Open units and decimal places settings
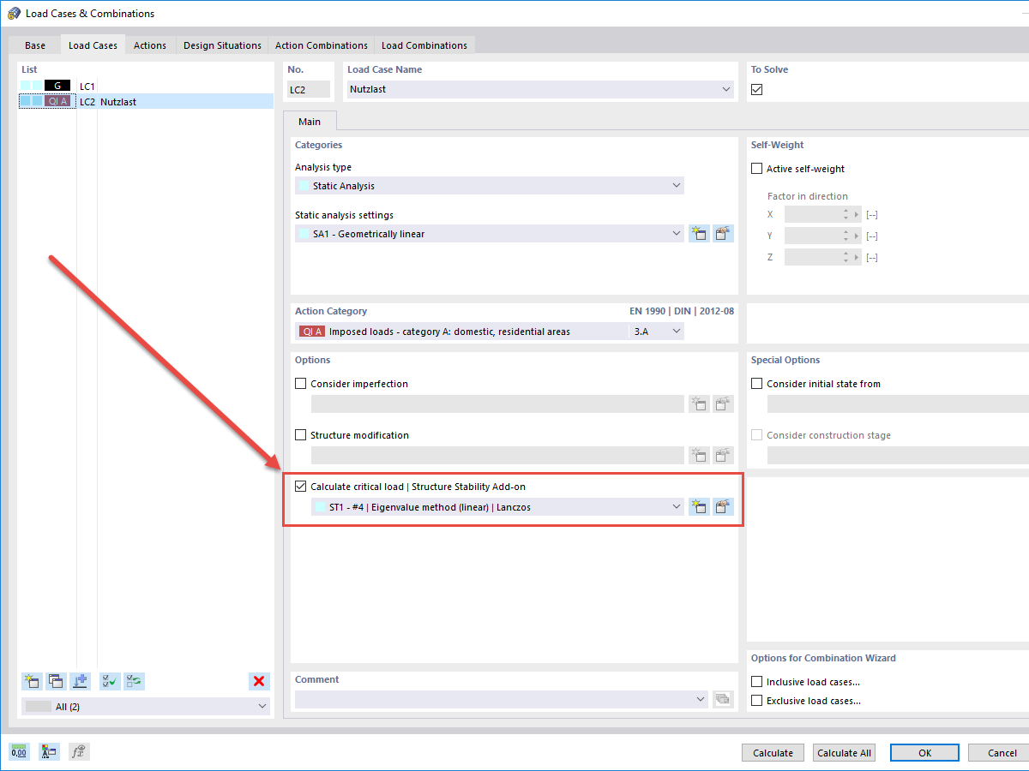The height and width of the screenshot is (771, 1029). coord(18,751)
